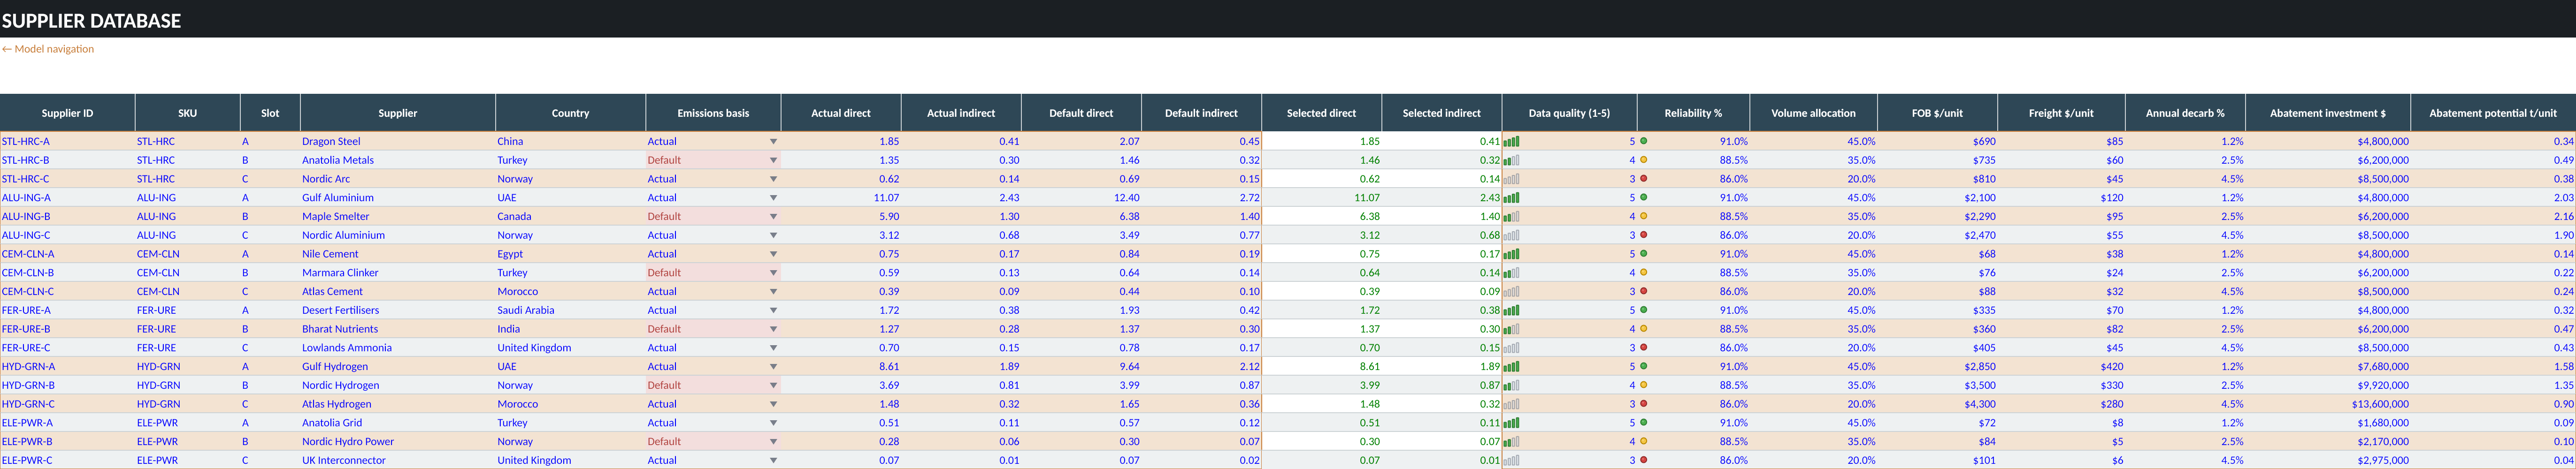This screenshot has width=2576, height=469.
Task: Click the green reliability dot for ALU-ING-A
Action: tap(1643, 197)
